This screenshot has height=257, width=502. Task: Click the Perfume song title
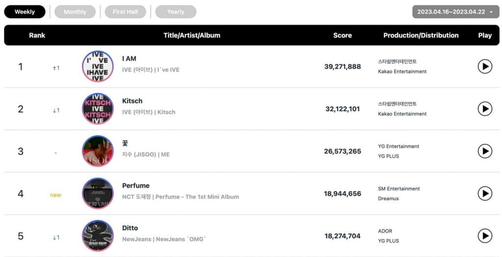tap(136, 186)
